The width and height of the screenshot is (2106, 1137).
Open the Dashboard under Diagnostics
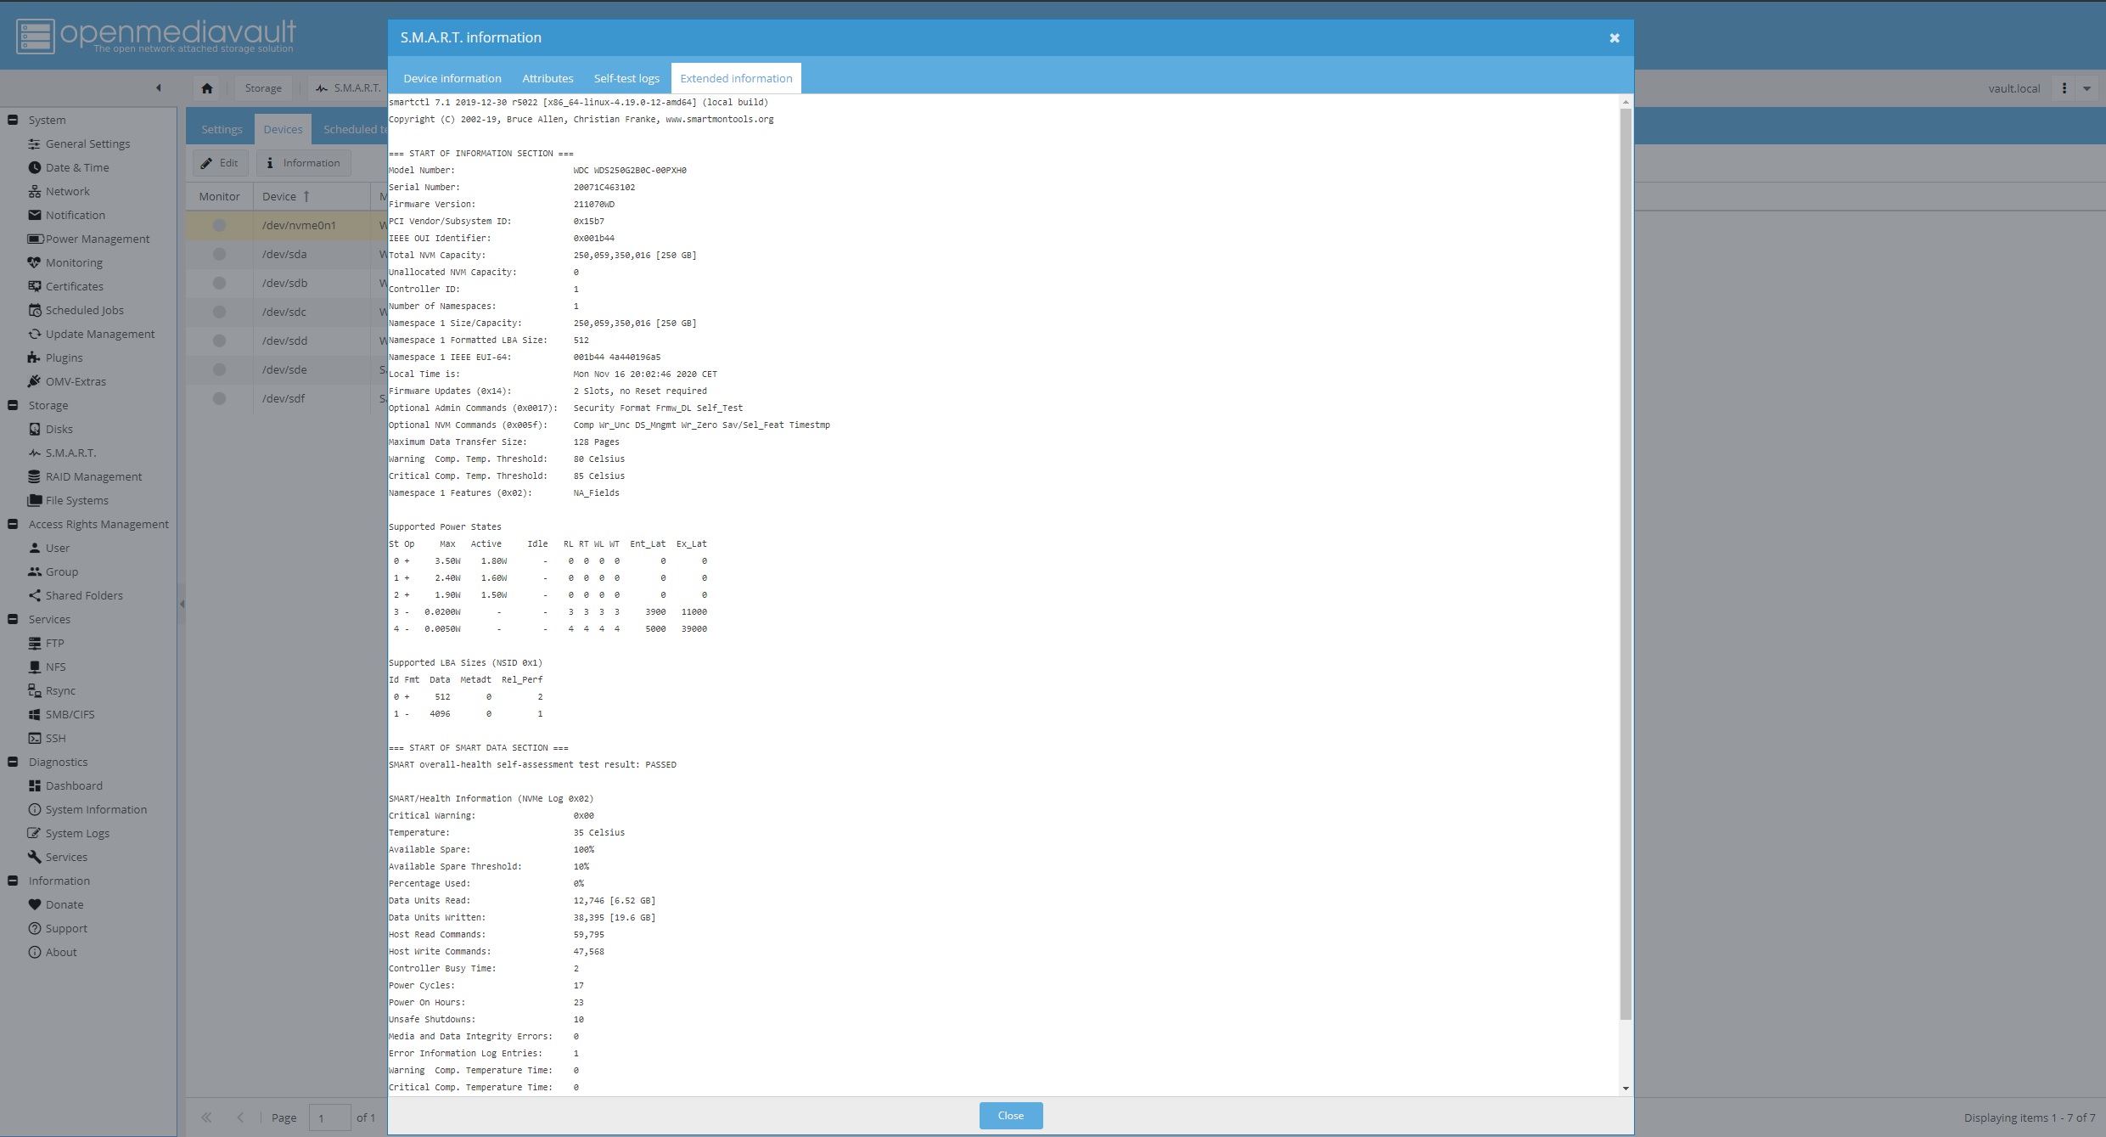(74, 785)
